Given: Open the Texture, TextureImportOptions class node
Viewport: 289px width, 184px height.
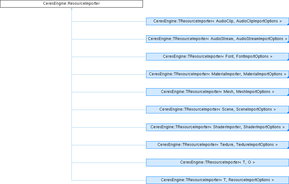Looking at the screenshot, I should click(217, 145).
